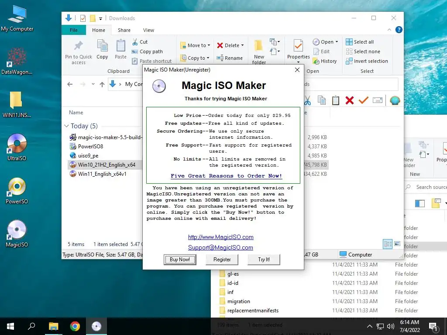Launch UltraISO desktop shortcut
The height and width of the screenshot is (335, 447).
point(17,147)
